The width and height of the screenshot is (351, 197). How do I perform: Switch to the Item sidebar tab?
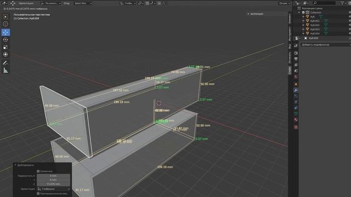[x=290, y=19]
